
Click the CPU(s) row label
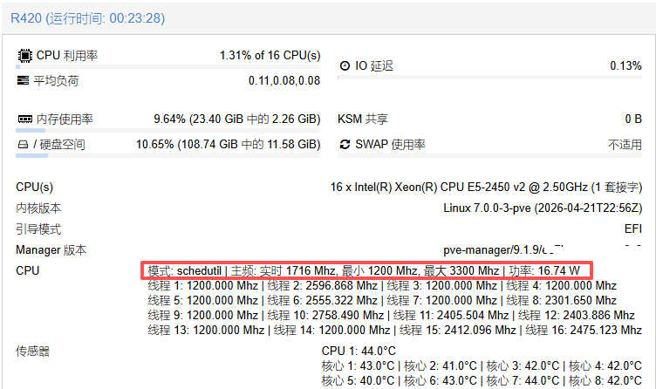pyautogui.click(x=35, y=187)
